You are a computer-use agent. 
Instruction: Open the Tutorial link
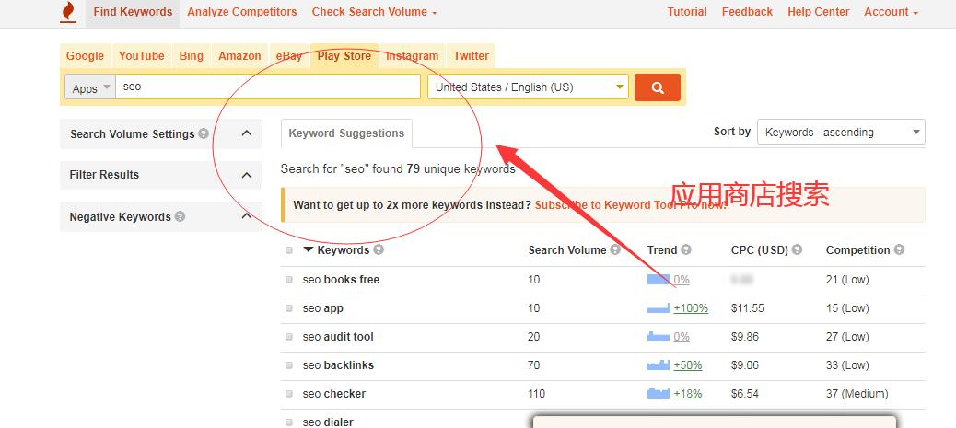687,12
